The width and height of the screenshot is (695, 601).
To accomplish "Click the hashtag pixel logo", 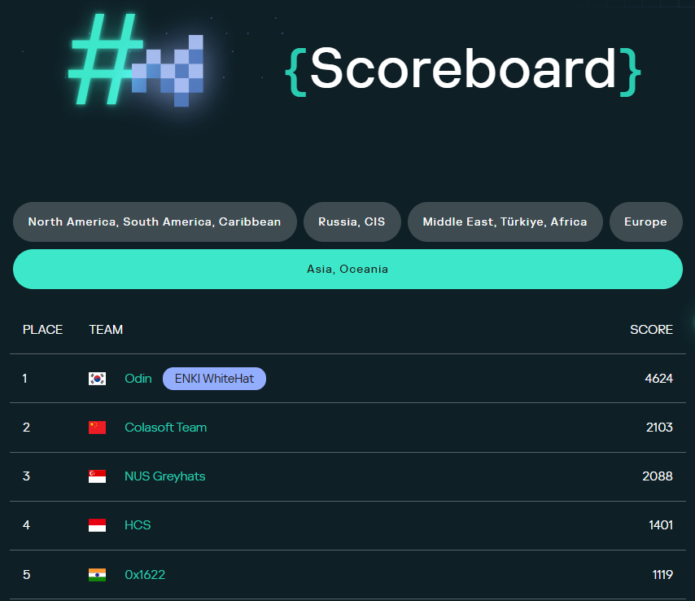I will (x=137, y=62).
